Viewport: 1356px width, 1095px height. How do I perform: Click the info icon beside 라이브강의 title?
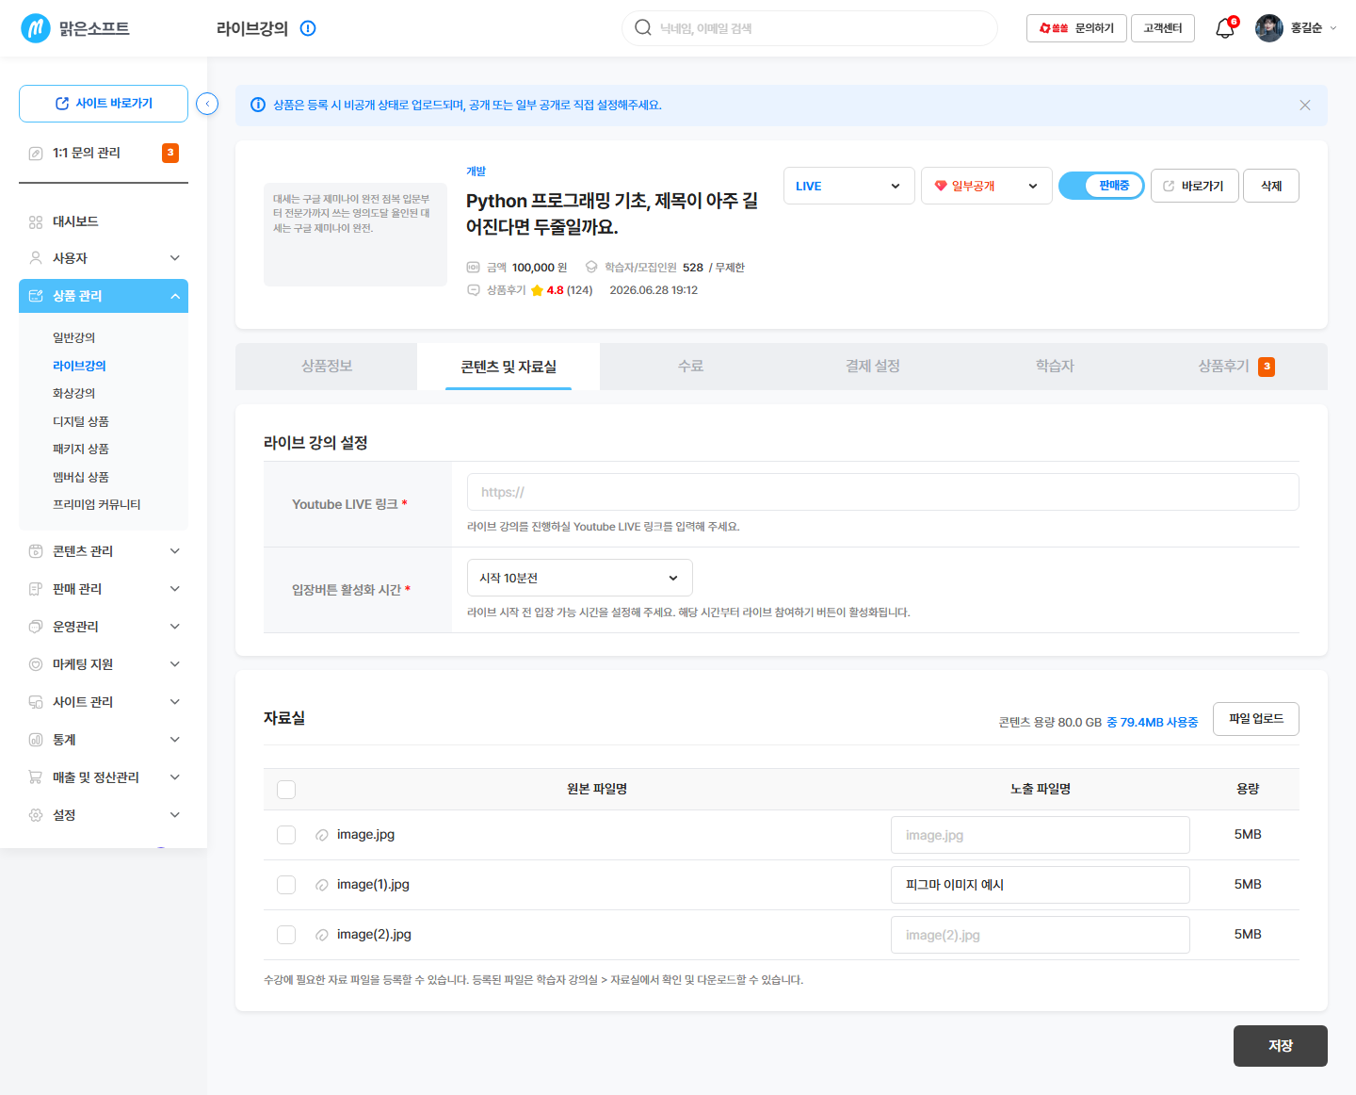click(x=308, y=28)
